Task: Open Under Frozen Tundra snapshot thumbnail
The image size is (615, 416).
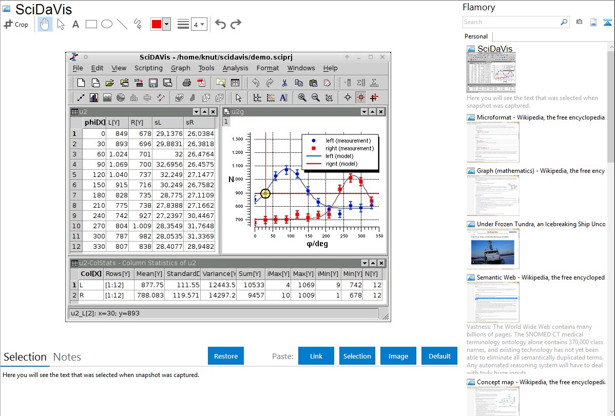Action: coord(493,249)
